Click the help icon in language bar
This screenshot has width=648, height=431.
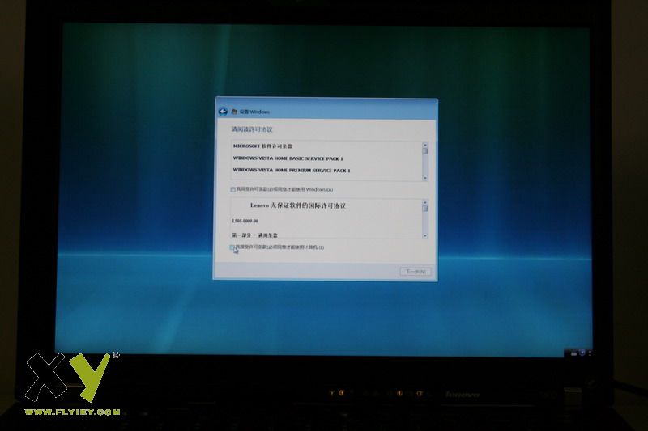582,353
